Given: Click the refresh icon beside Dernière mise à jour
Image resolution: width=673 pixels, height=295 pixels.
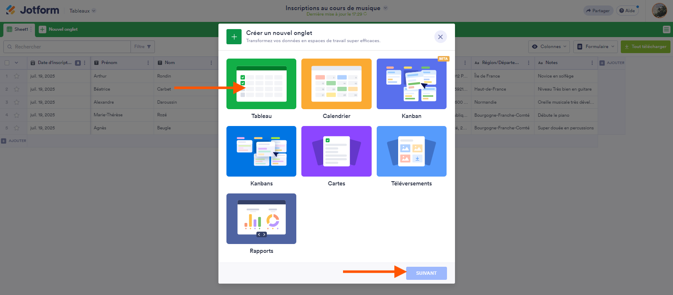Looking at the screenshot, I should pyautogui.click(x=365, y=14).
